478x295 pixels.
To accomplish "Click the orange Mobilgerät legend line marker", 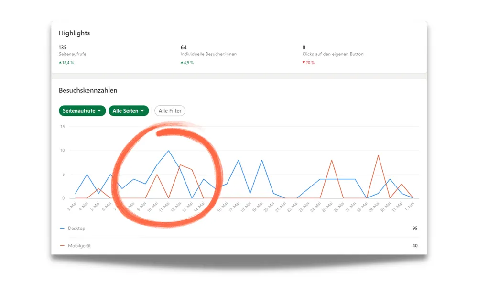I will (x=62, y=246).
